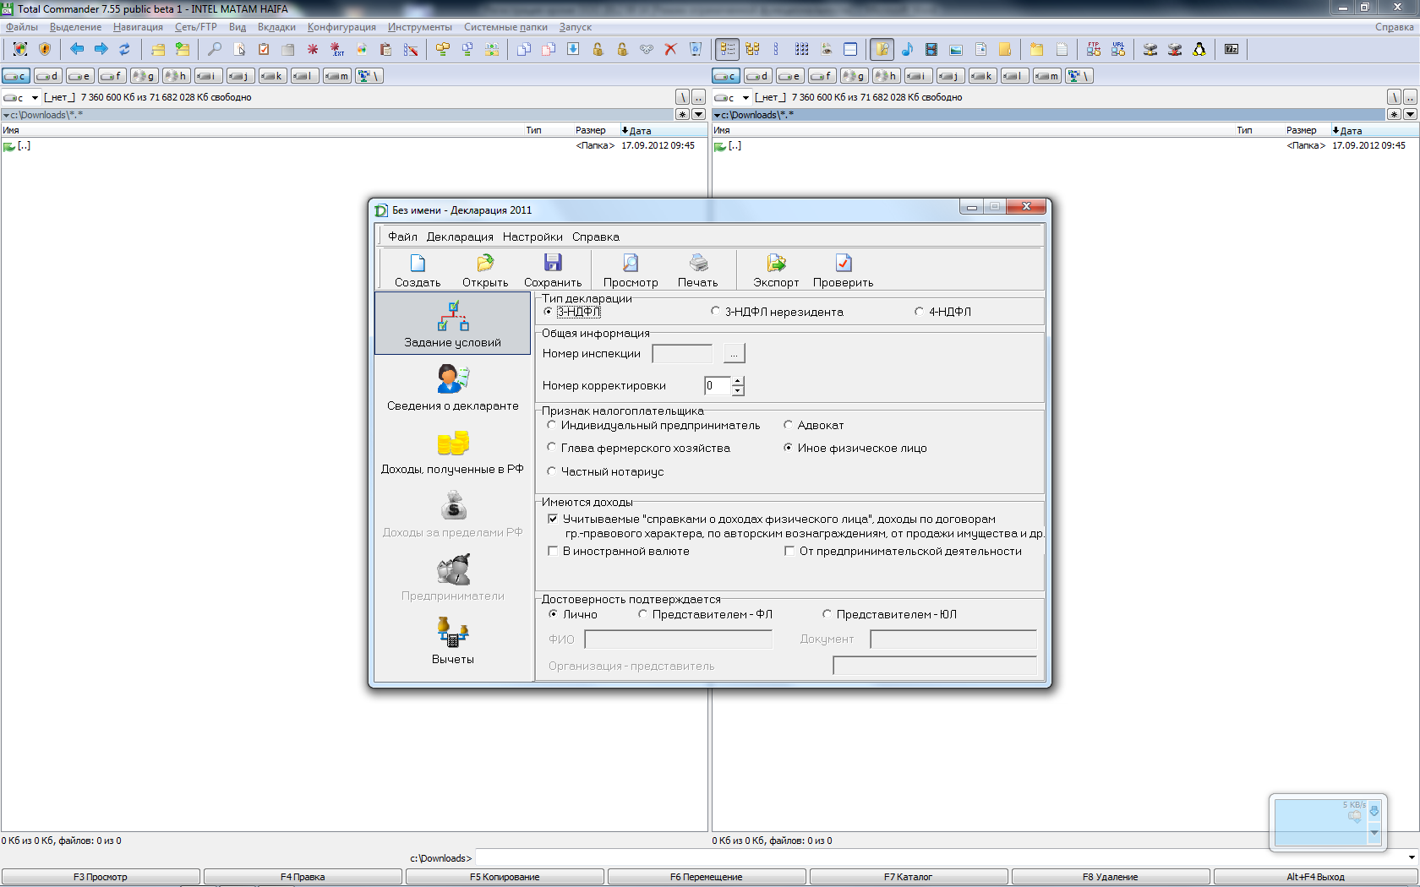This screenshot has height=887, width=1420.
Task: Open Настройки menu in Декларация
Action: click(x=532, y=237)
